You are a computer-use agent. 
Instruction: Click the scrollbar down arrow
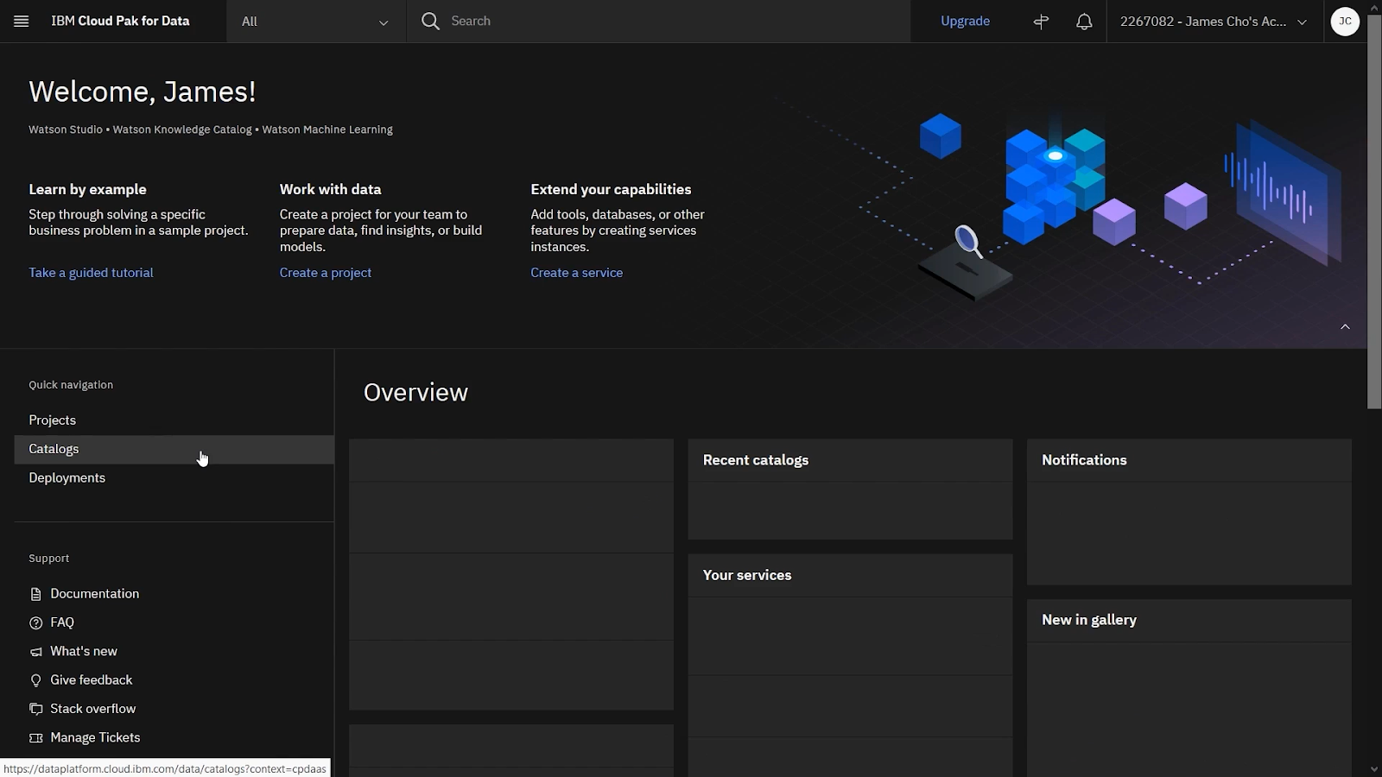click(1374, 768)
